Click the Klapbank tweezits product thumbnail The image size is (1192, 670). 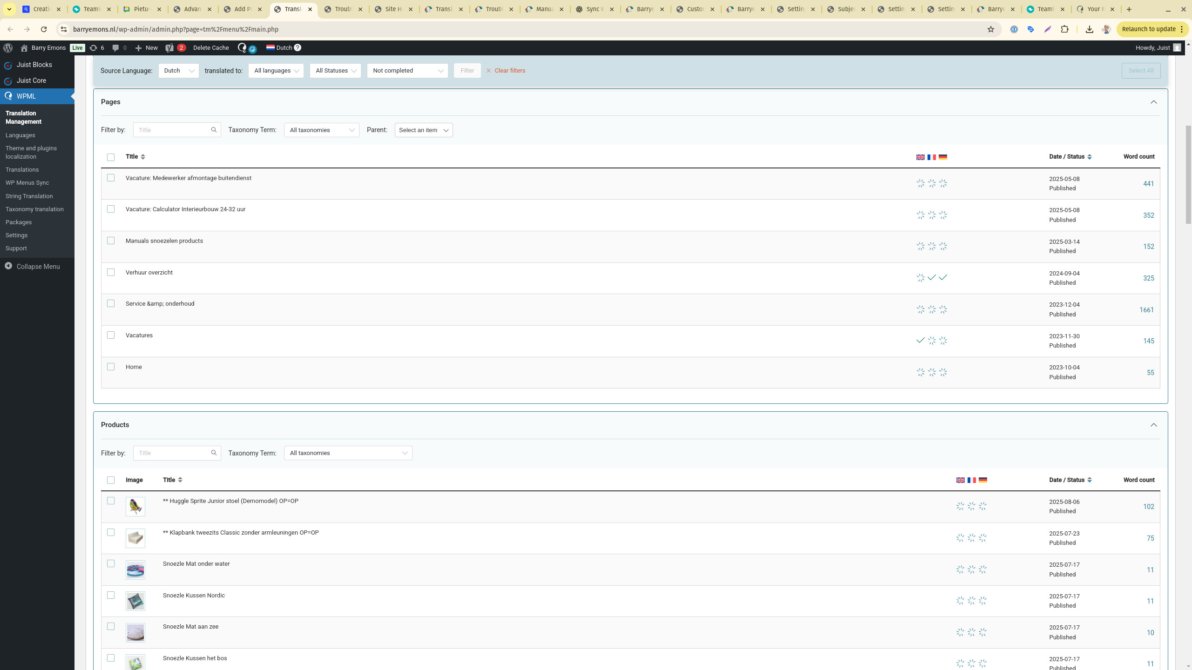click(x=135, y=538)
